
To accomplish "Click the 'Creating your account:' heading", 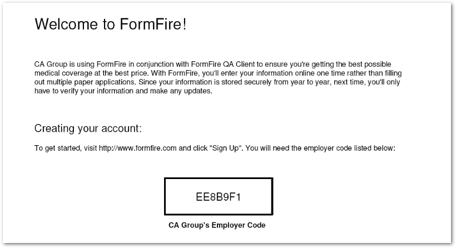I will pyautogui.click(x=88, y=128).
